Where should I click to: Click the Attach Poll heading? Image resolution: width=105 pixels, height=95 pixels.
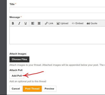point(16,70)
